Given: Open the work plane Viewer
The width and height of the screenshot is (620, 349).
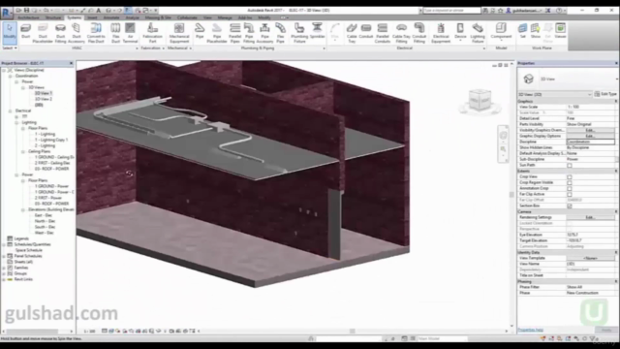Looking at the screenshot, I should pyautogui.click(x=560, y=31).
